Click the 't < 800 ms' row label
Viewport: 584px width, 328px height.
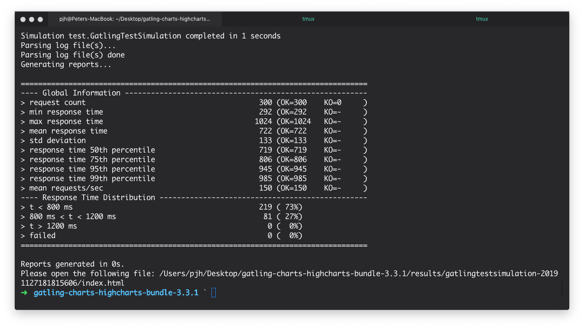point(51,207)
